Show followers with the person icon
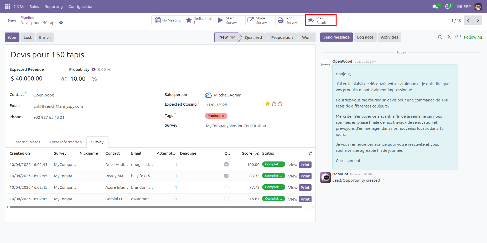 click(x=457, y=37)
